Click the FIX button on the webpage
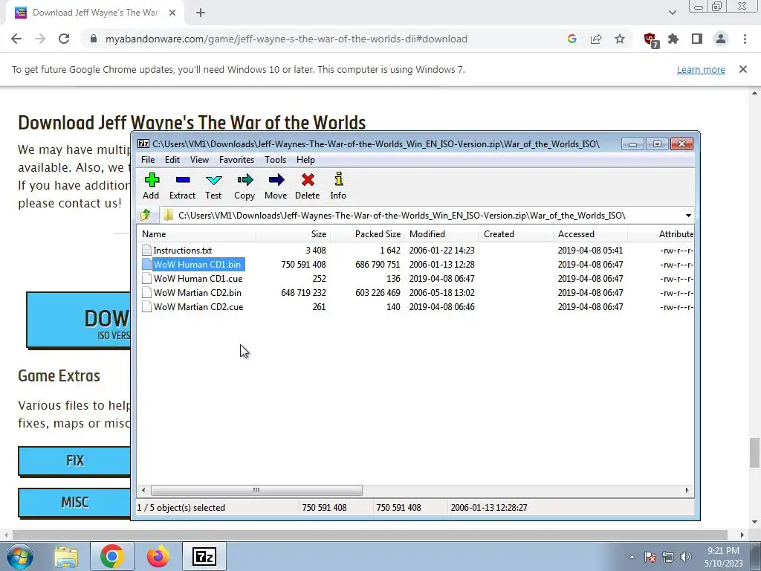Viewport: 761px width, 571px height. 74,460
